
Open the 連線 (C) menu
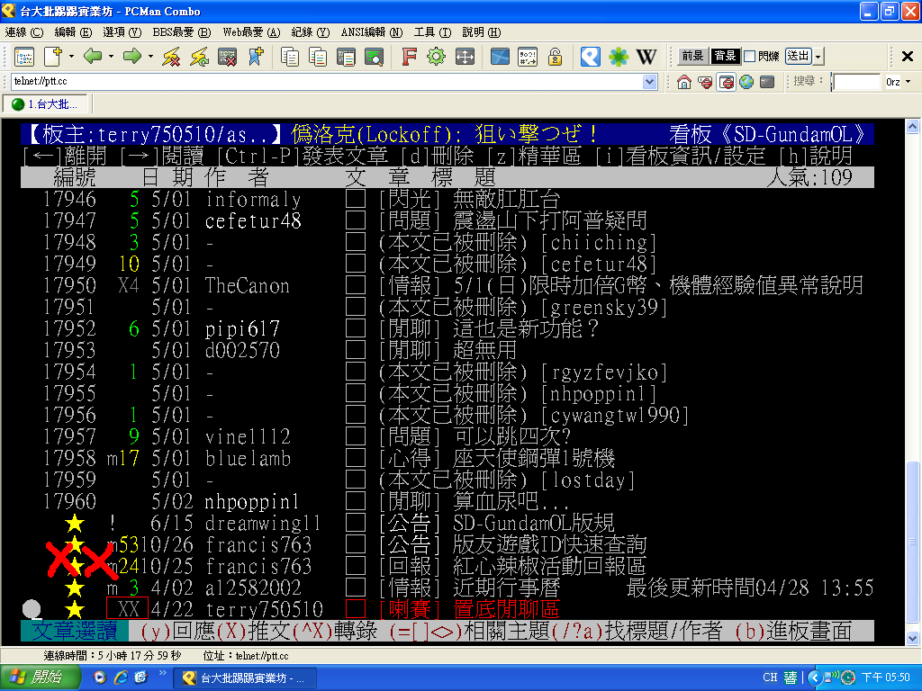coord(24,32)
